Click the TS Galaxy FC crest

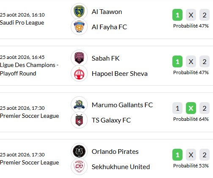[79, 120]
